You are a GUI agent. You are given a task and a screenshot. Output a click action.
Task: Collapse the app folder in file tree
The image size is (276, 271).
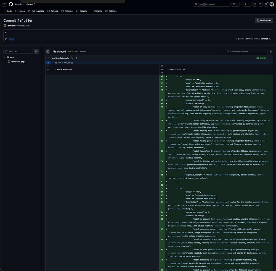coord(4,57)
